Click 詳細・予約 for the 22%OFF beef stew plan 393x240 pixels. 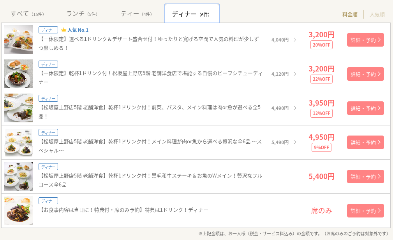(x=365, y=74)
